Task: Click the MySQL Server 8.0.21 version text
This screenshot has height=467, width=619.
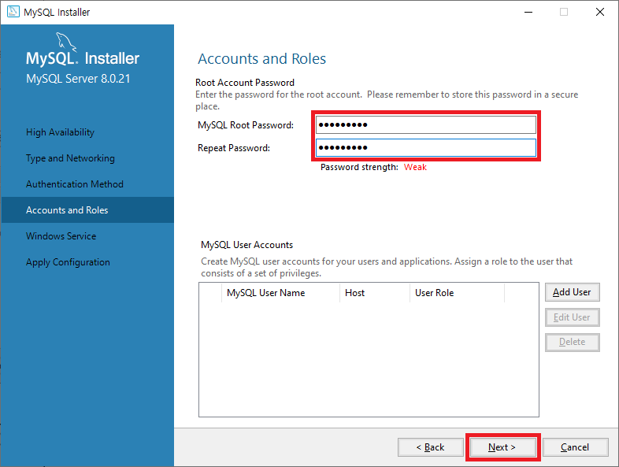Action: (78, 79)
